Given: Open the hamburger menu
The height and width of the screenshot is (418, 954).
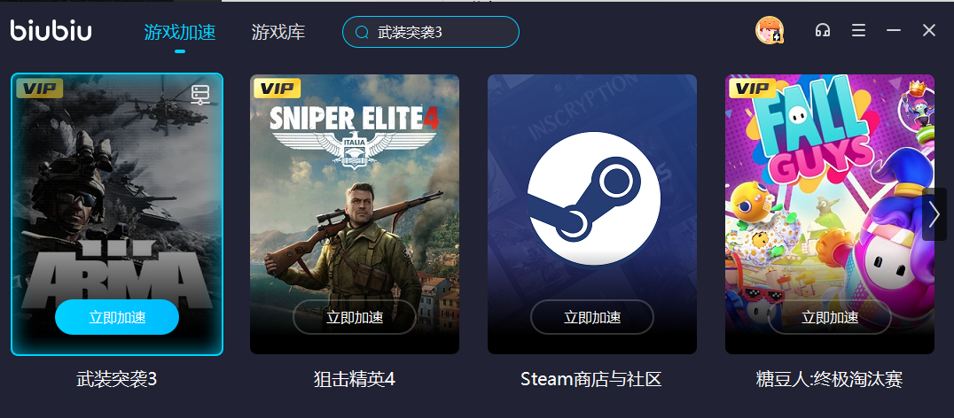Looking at the screenshot, I should pos(858,30).
